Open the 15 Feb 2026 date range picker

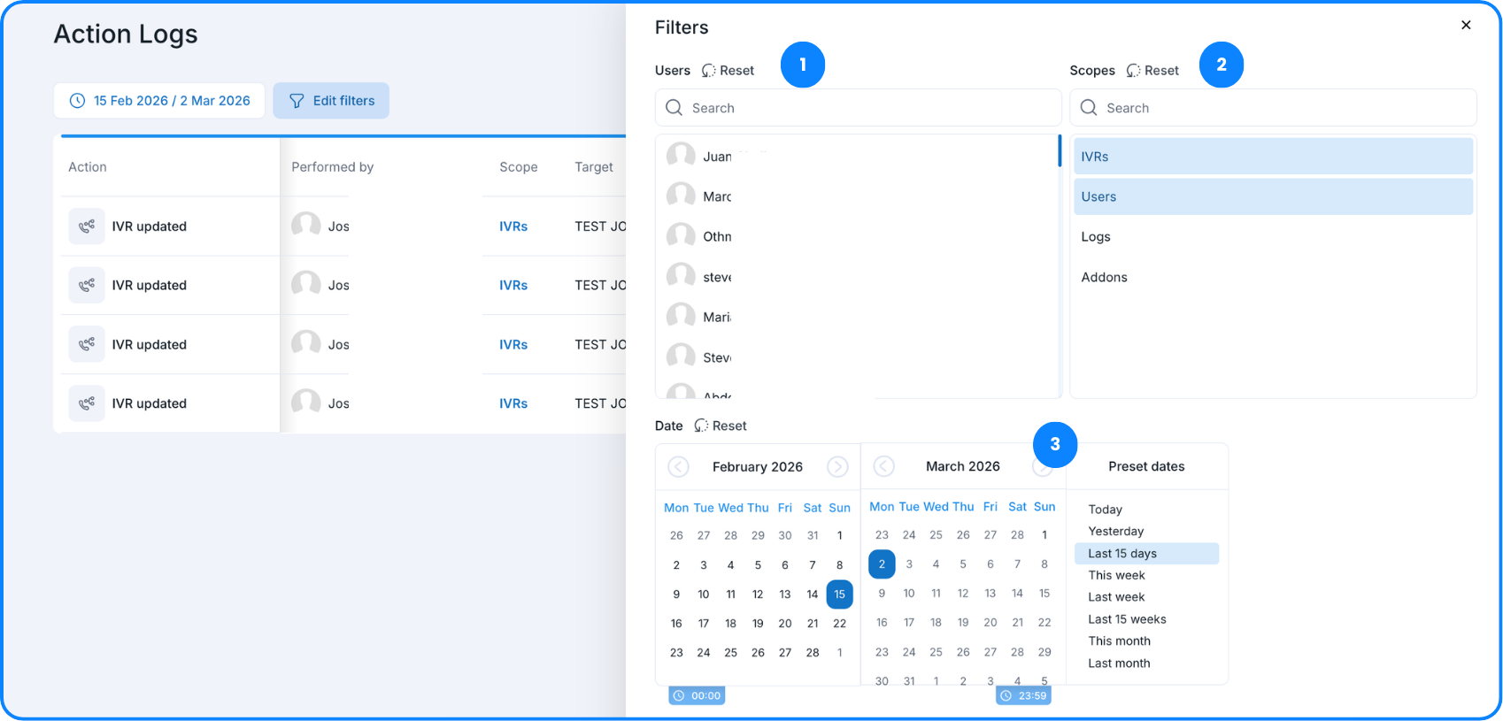[x=160, y=101]
